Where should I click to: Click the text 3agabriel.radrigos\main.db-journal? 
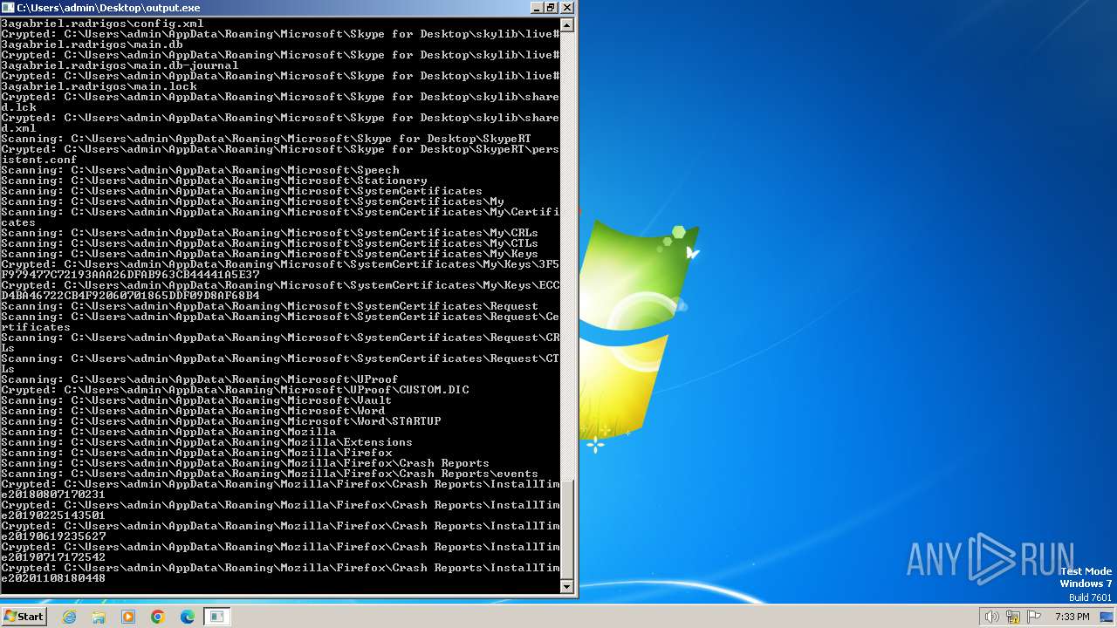point(120,65)
